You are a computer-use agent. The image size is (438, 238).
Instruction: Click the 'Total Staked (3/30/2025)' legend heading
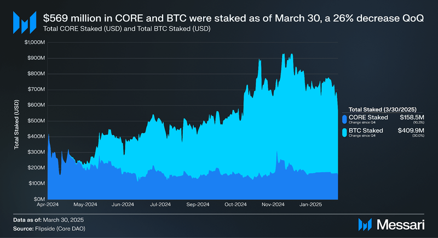(382, 110)
